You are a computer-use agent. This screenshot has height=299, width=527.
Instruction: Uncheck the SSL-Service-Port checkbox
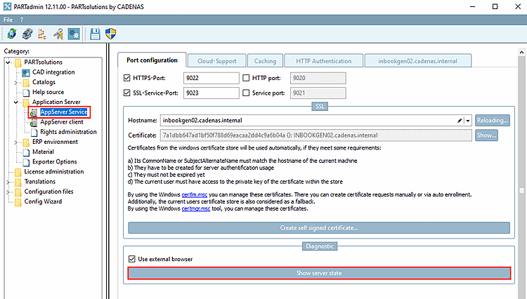tap(126, 93)
